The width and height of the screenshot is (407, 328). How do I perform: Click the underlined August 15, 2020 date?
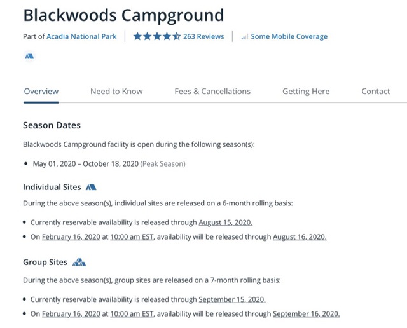pos(226,222)
